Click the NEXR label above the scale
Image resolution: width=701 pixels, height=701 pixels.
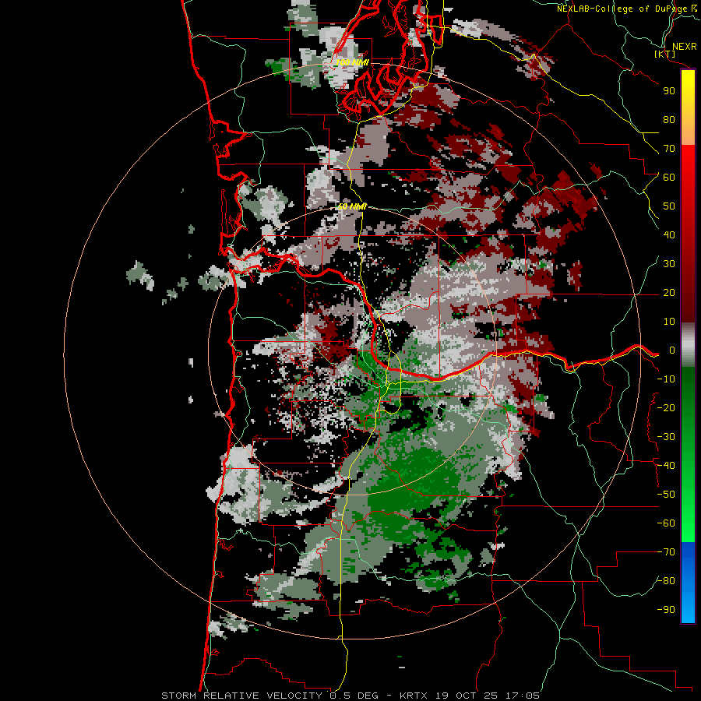click(684, 46)
